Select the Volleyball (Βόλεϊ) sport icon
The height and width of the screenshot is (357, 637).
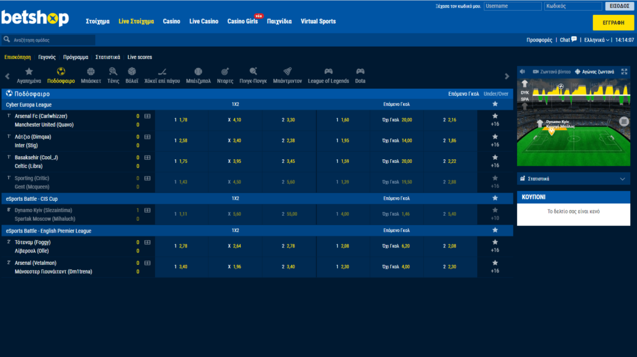(132, 72)
